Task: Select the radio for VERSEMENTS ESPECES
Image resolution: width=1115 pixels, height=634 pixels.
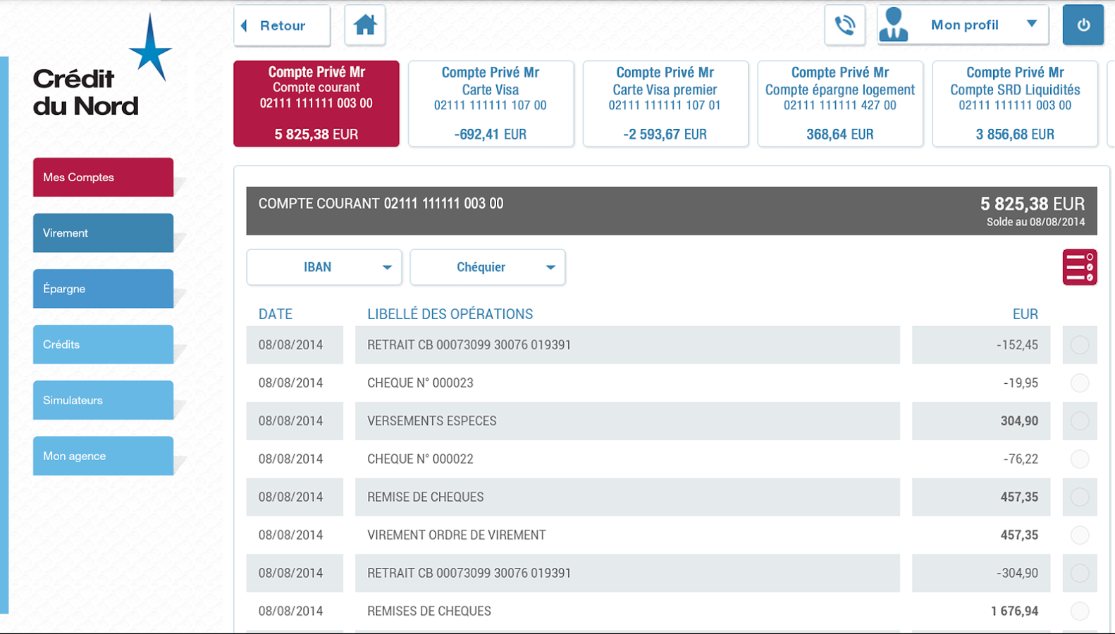Action: pyautogui.click(x=1080, y=421)
